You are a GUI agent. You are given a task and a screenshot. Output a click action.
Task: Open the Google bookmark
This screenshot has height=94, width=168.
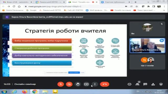[x=31, y=10]
